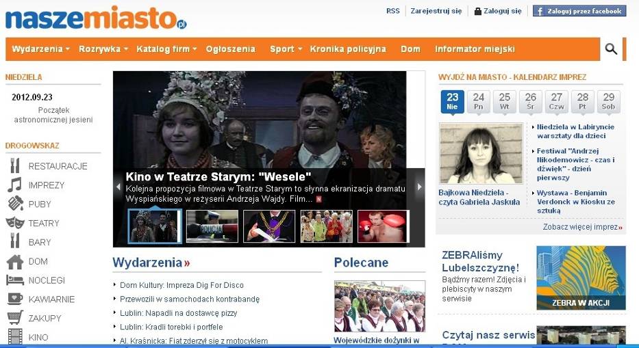This screenshot has width=639, height=348.
Task: Click the Facebook logo on login button
Action: coord(540,11)
